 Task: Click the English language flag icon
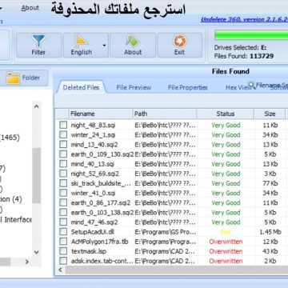[81, 41]
